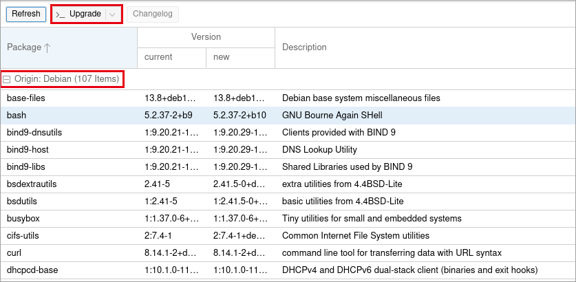Click the DNS Lookup Utility description
Viewport: 576px width, 282px height.
coord(319,150)
